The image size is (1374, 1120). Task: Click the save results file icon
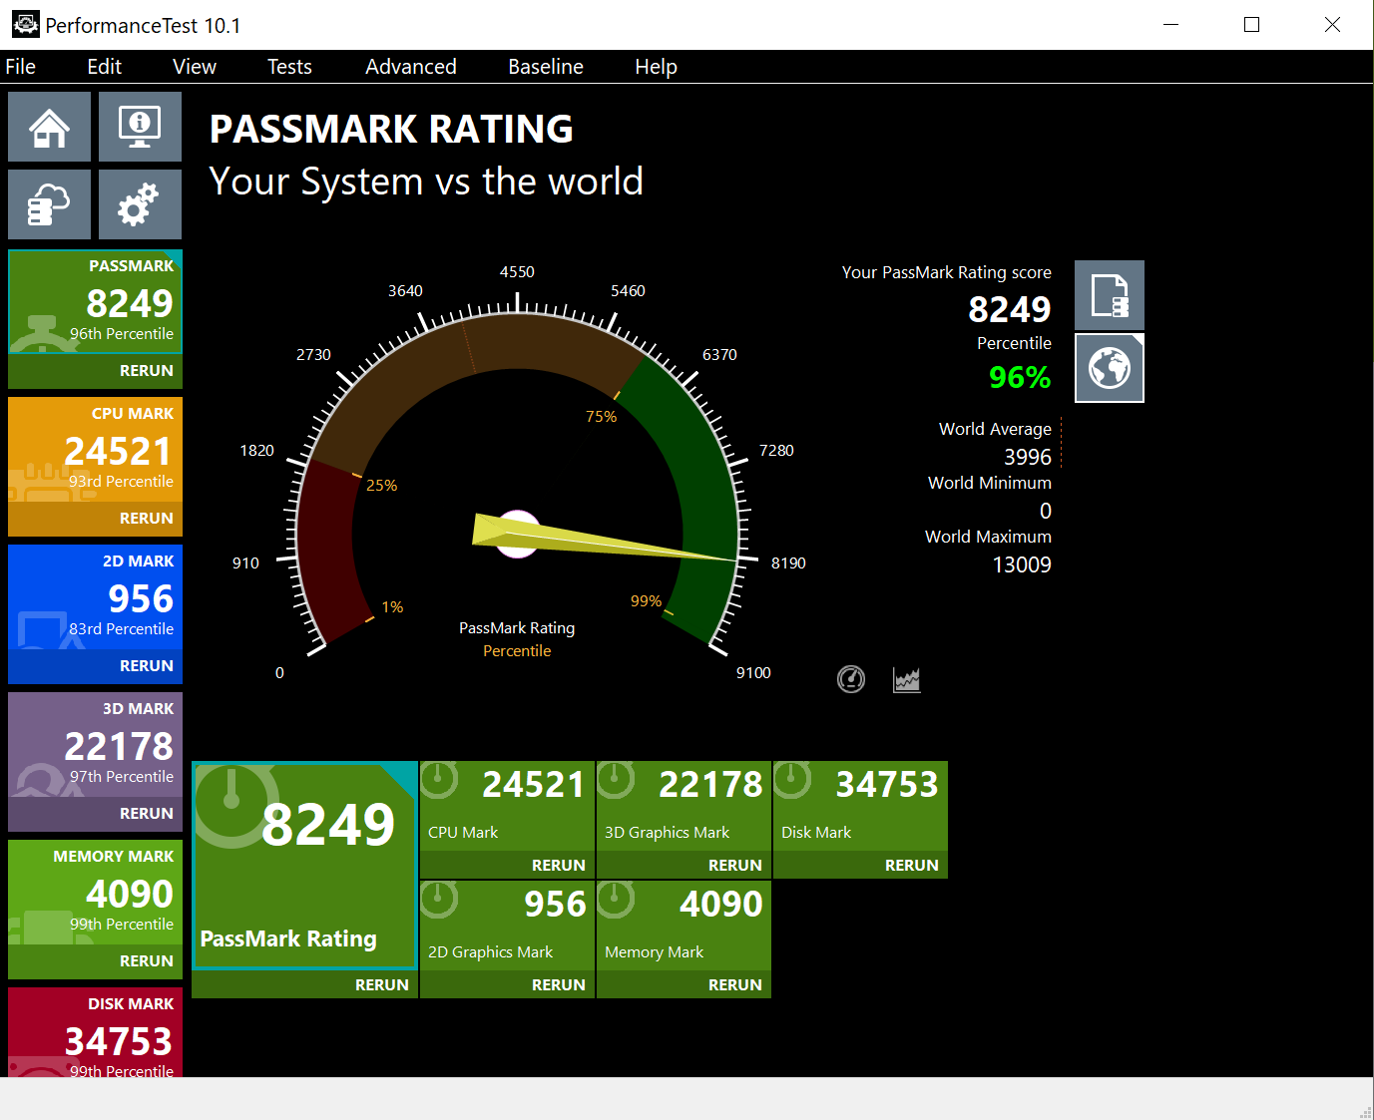coord(1110,295)
